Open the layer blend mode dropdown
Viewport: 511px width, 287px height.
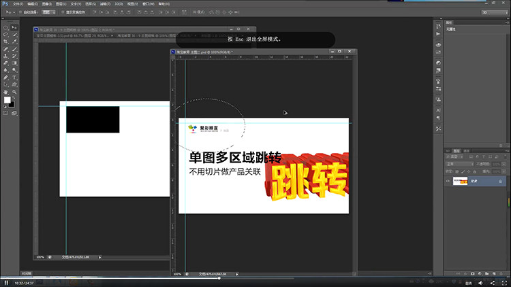click(459, 164)
